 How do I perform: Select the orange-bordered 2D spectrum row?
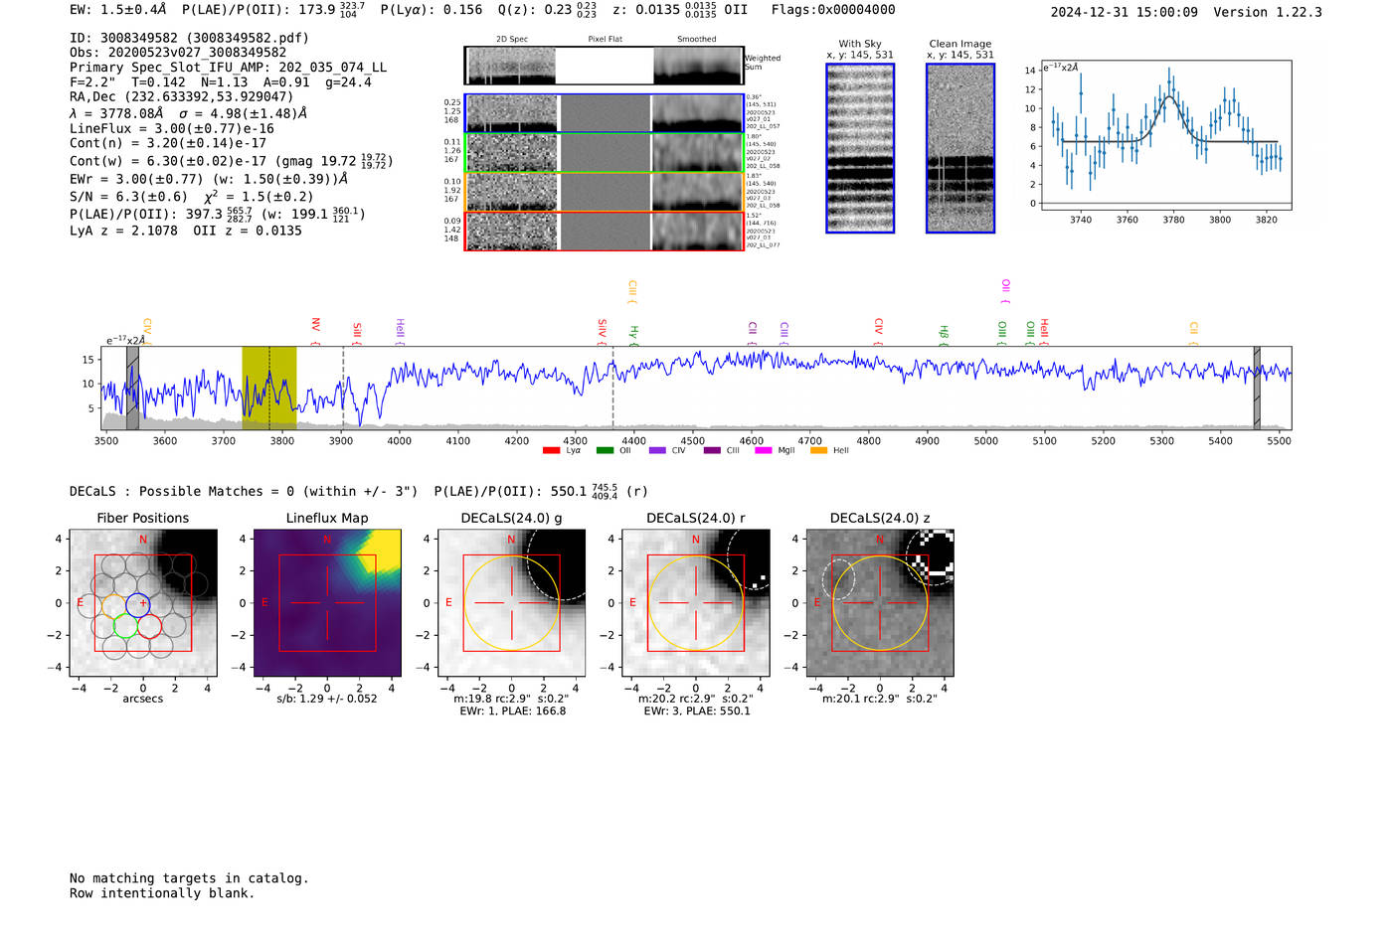605,192
